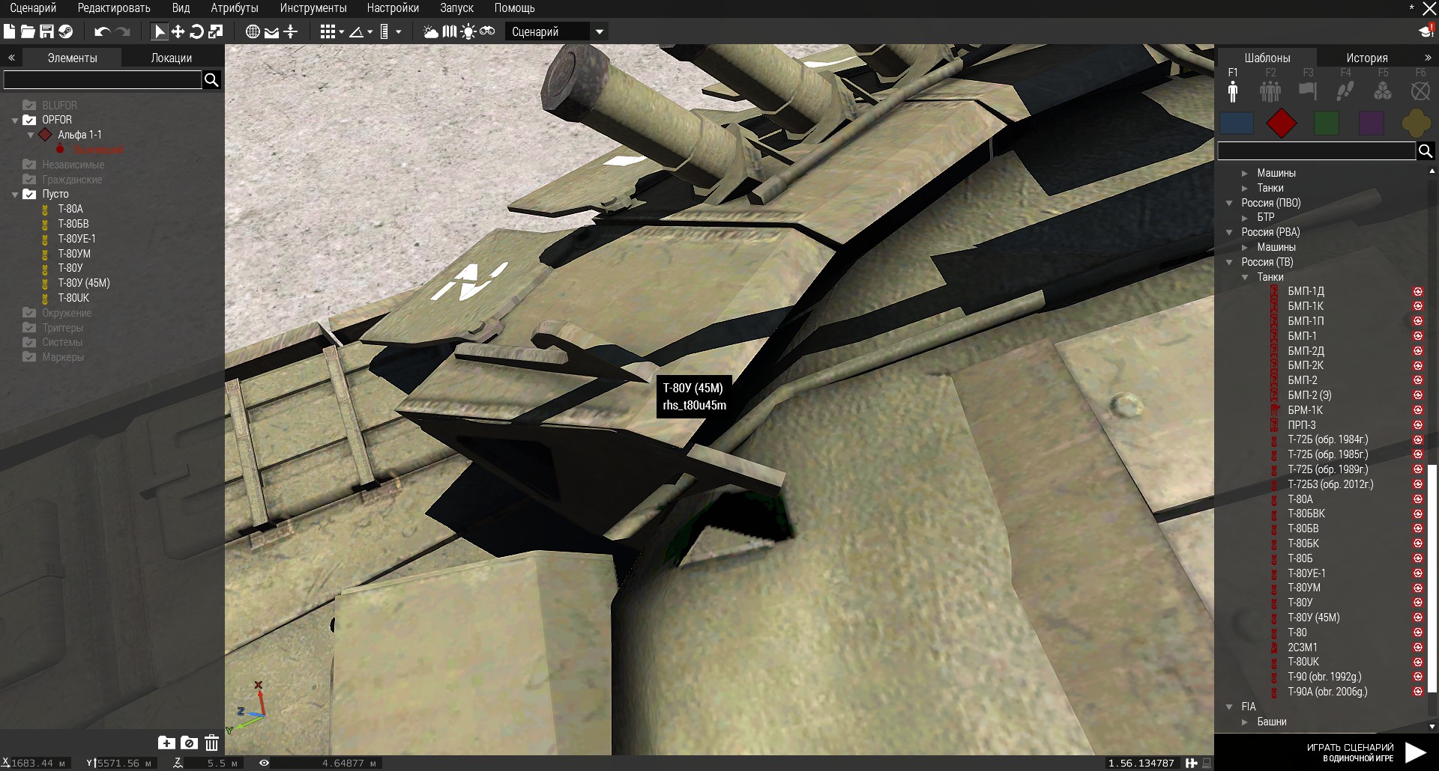Select the translation (move) widget tool
Viewport: 1439px width, 771px height.
click(178, 31)
